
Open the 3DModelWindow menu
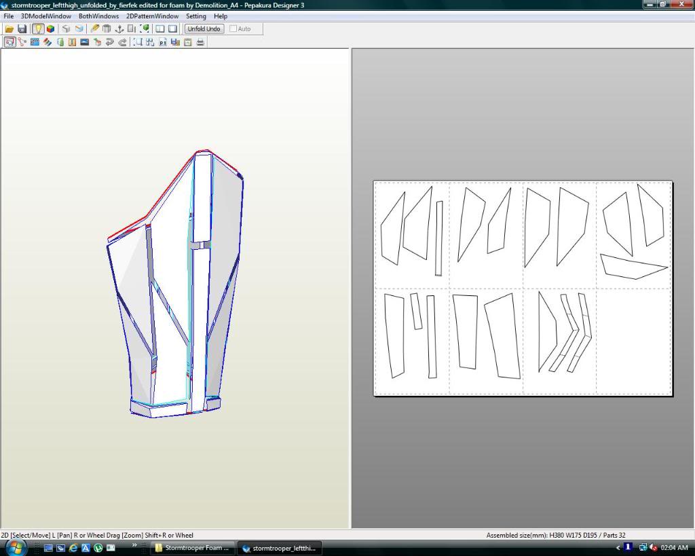46,16
